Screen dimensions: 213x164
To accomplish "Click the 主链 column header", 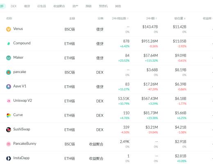I will 72,18.
